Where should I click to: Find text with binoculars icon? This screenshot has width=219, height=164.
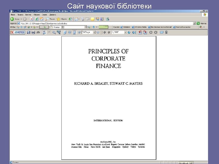click(x=38, y=32)
